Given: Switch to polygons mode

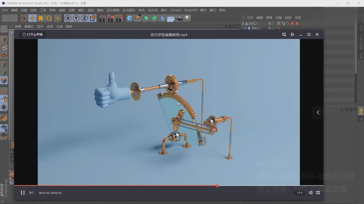Looking at the screenshot, I should [4, 80].
